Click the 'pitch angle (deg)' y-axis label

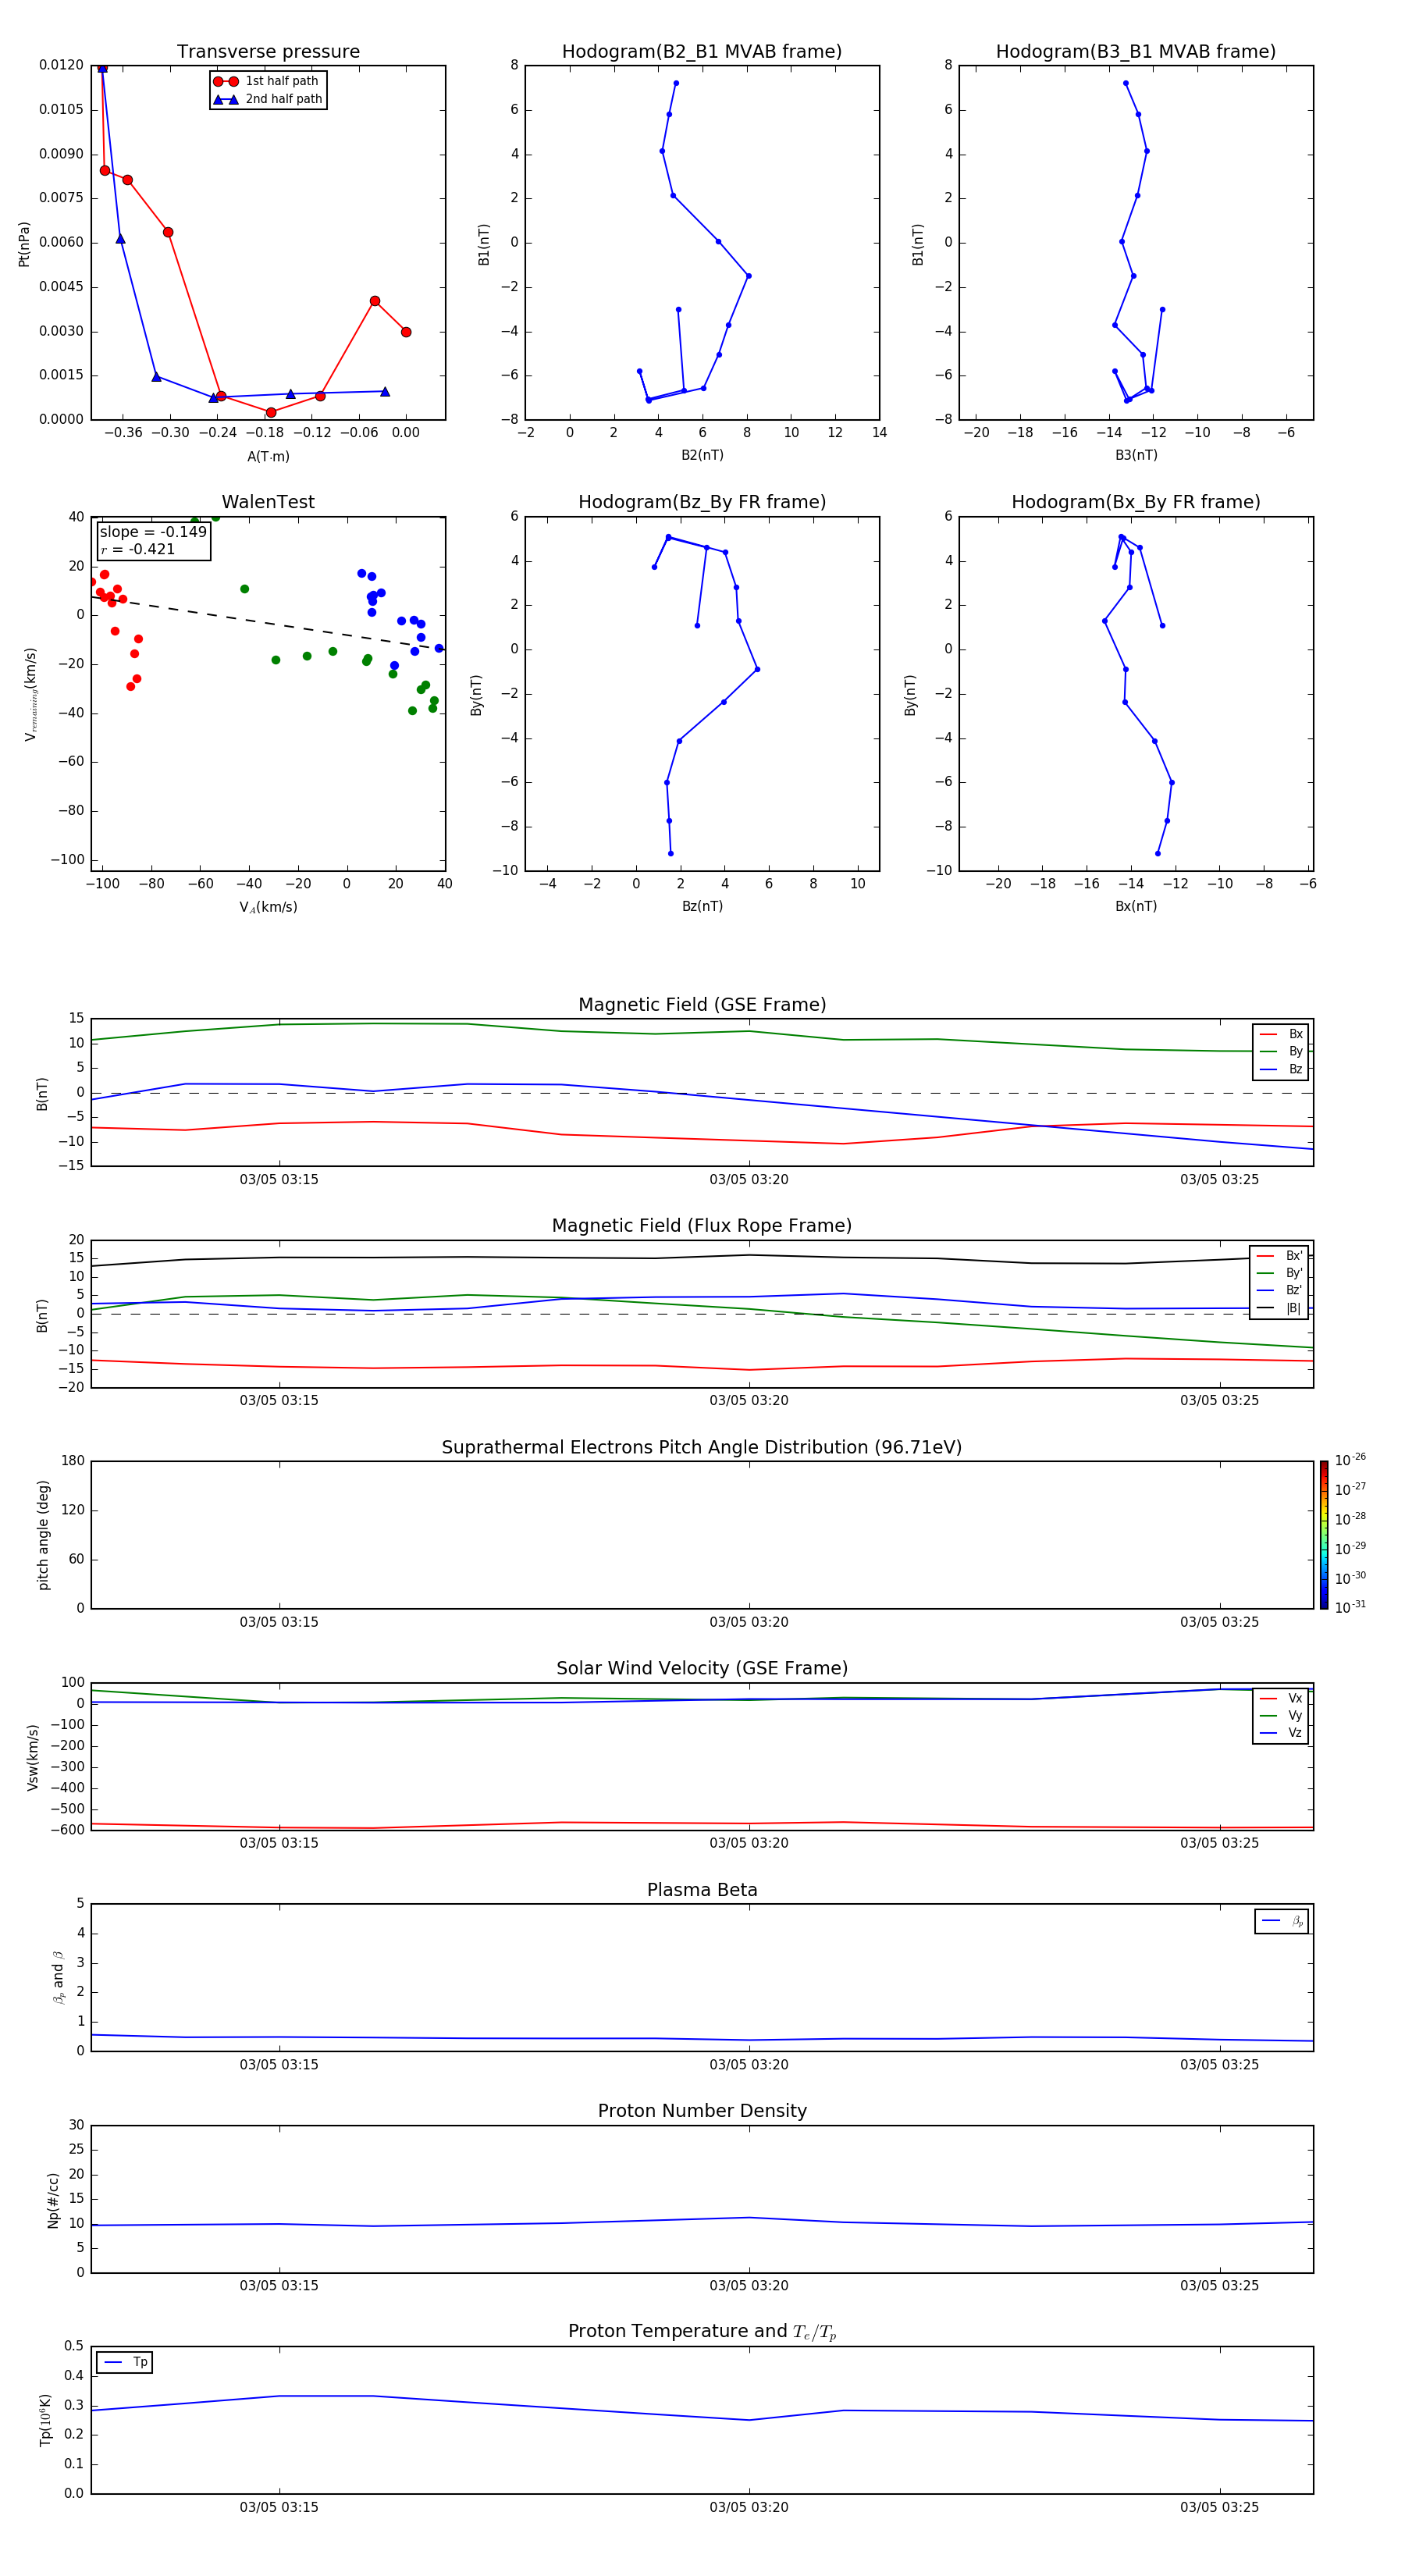(43, 1535)
